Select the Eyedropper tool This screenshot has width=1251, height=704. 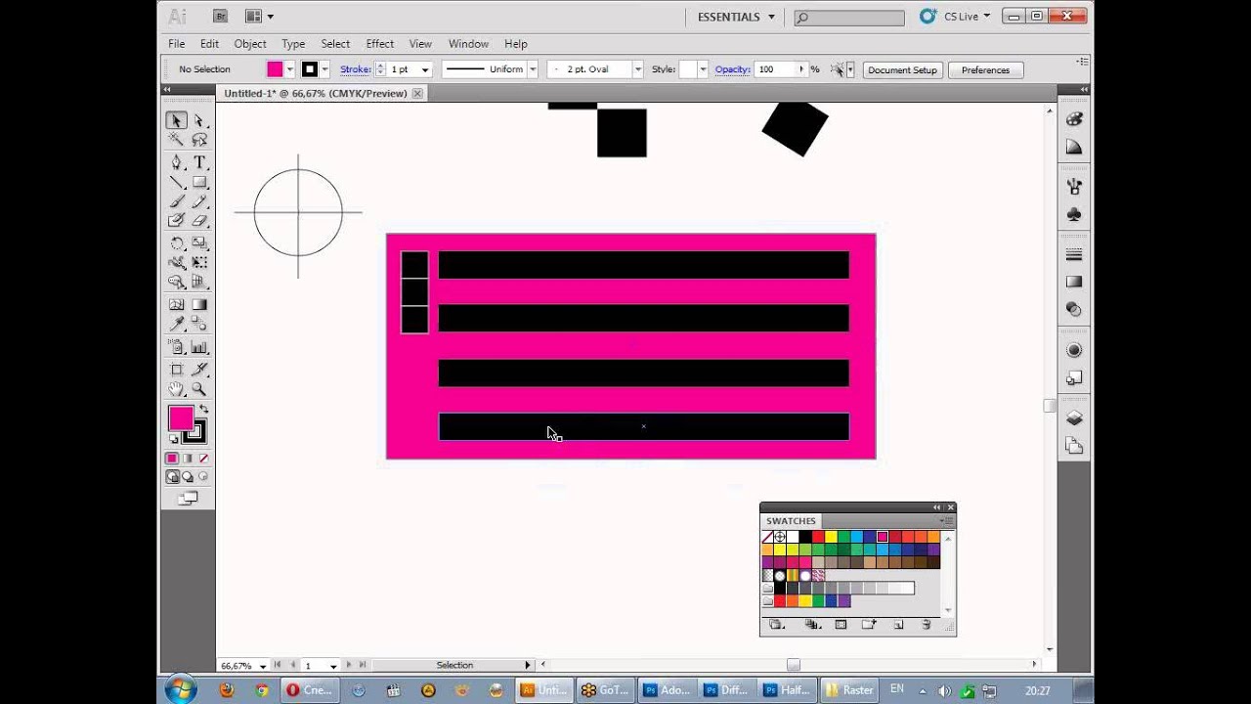pyautogui.click(x=177, y=324)
